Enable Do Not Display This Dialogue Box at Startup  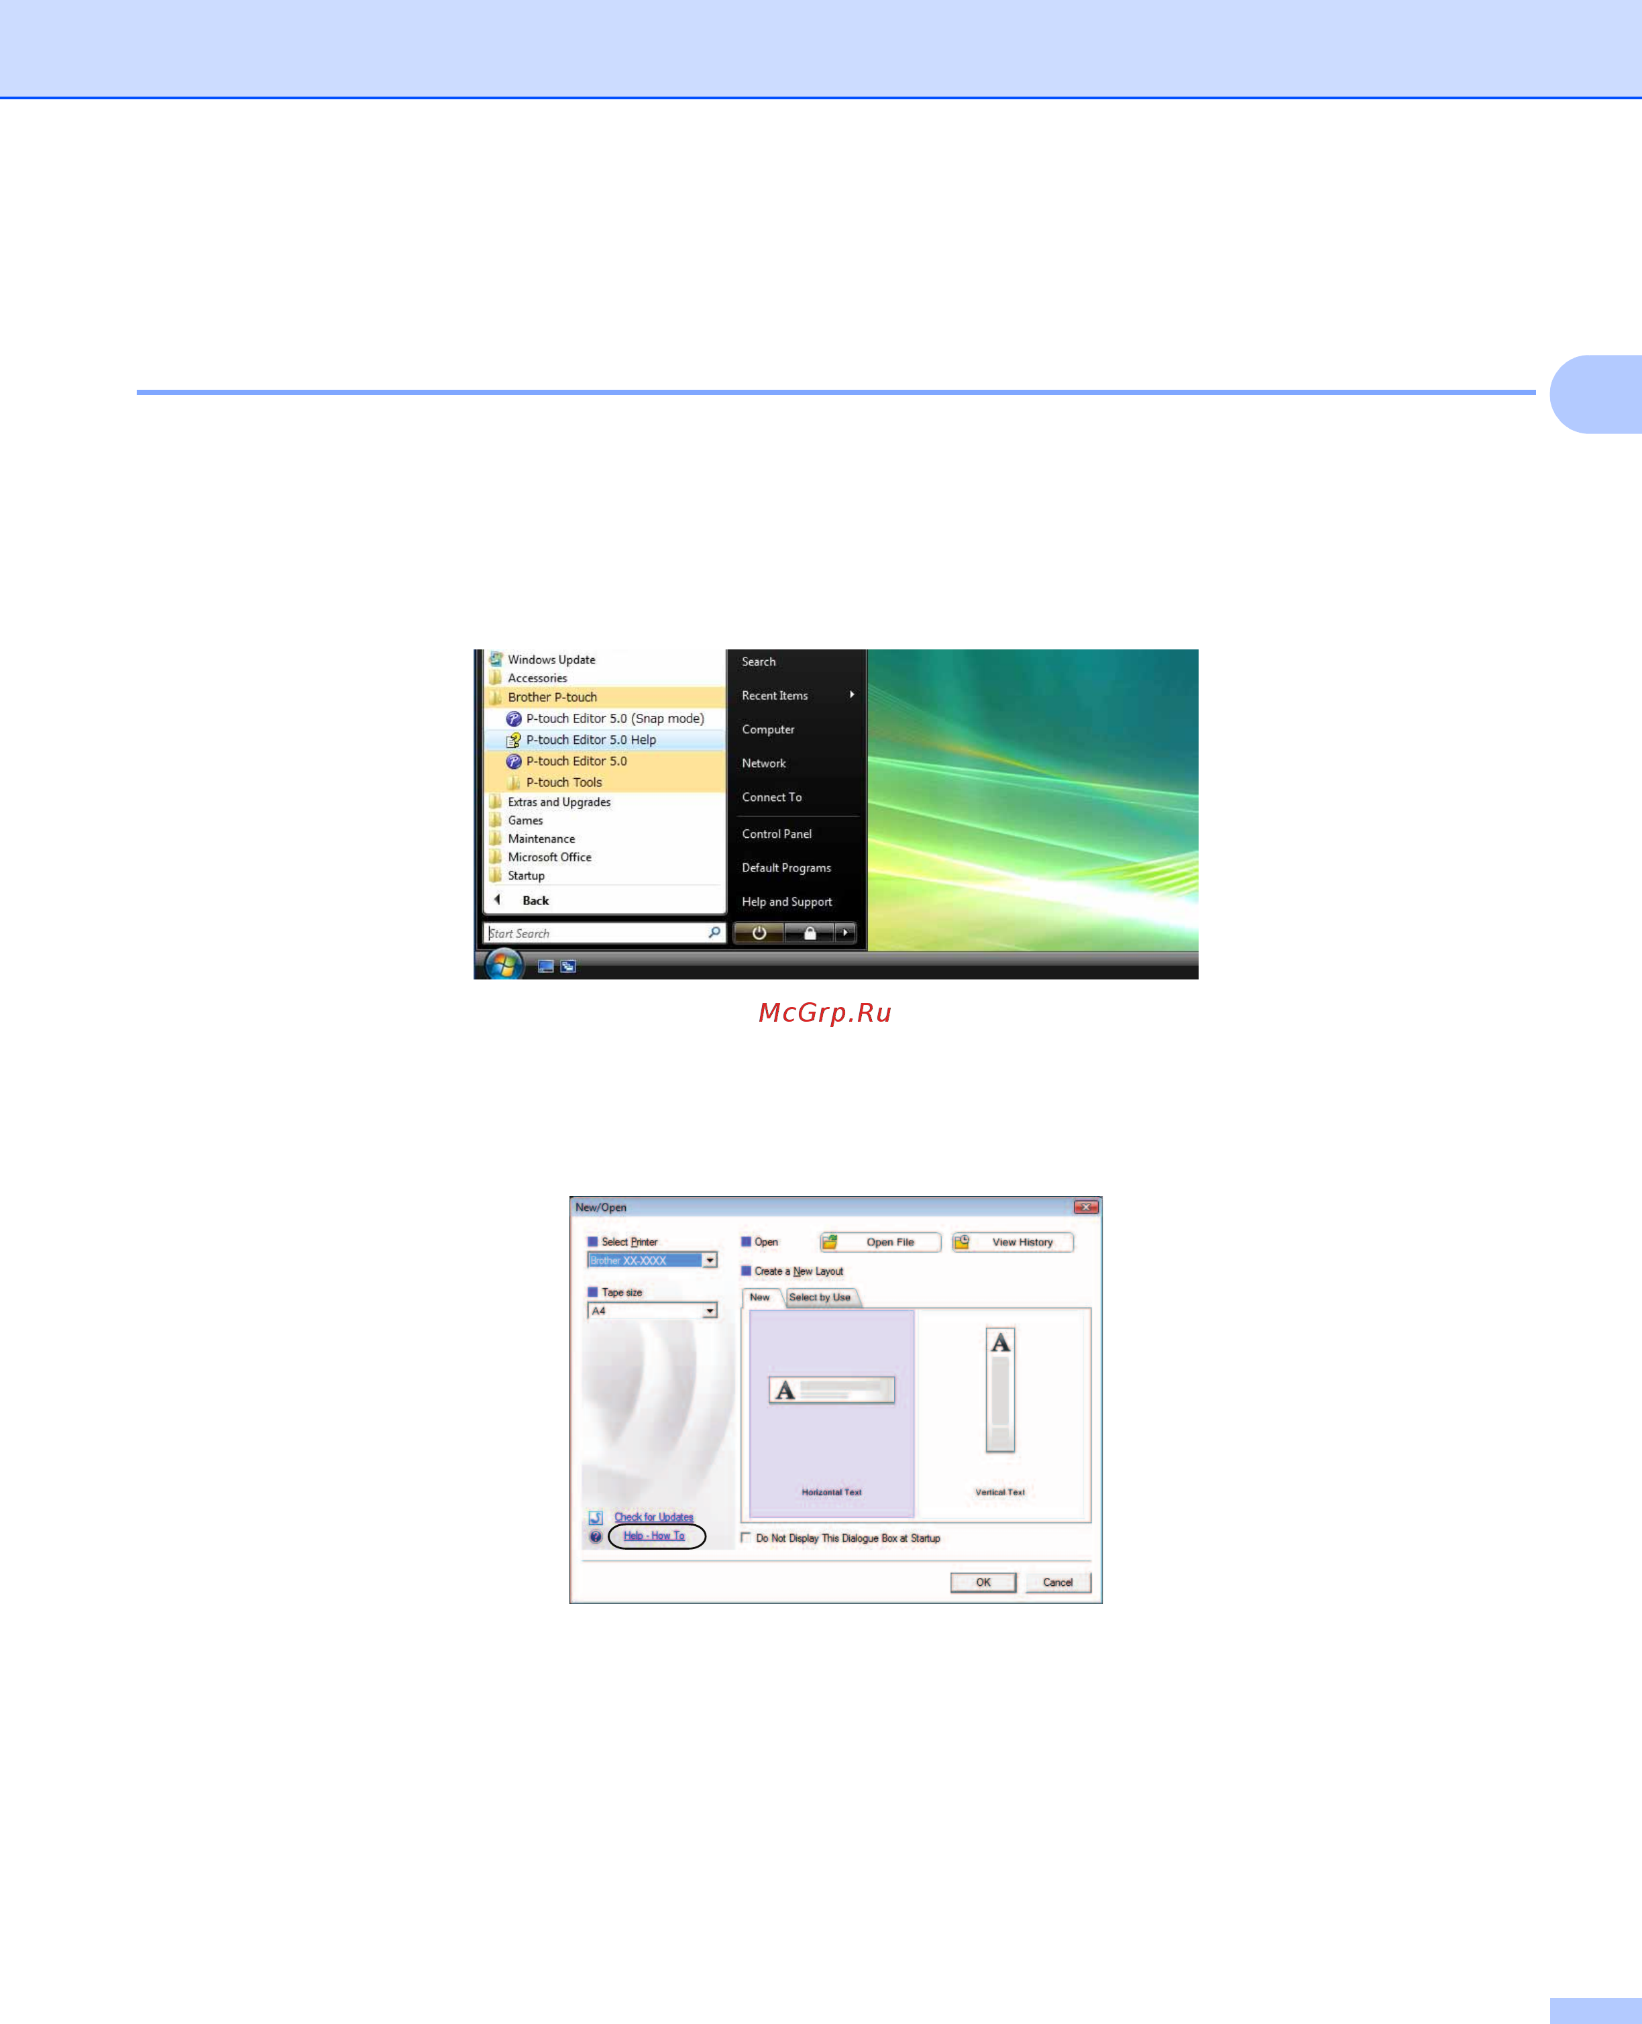pos(747,1538)
